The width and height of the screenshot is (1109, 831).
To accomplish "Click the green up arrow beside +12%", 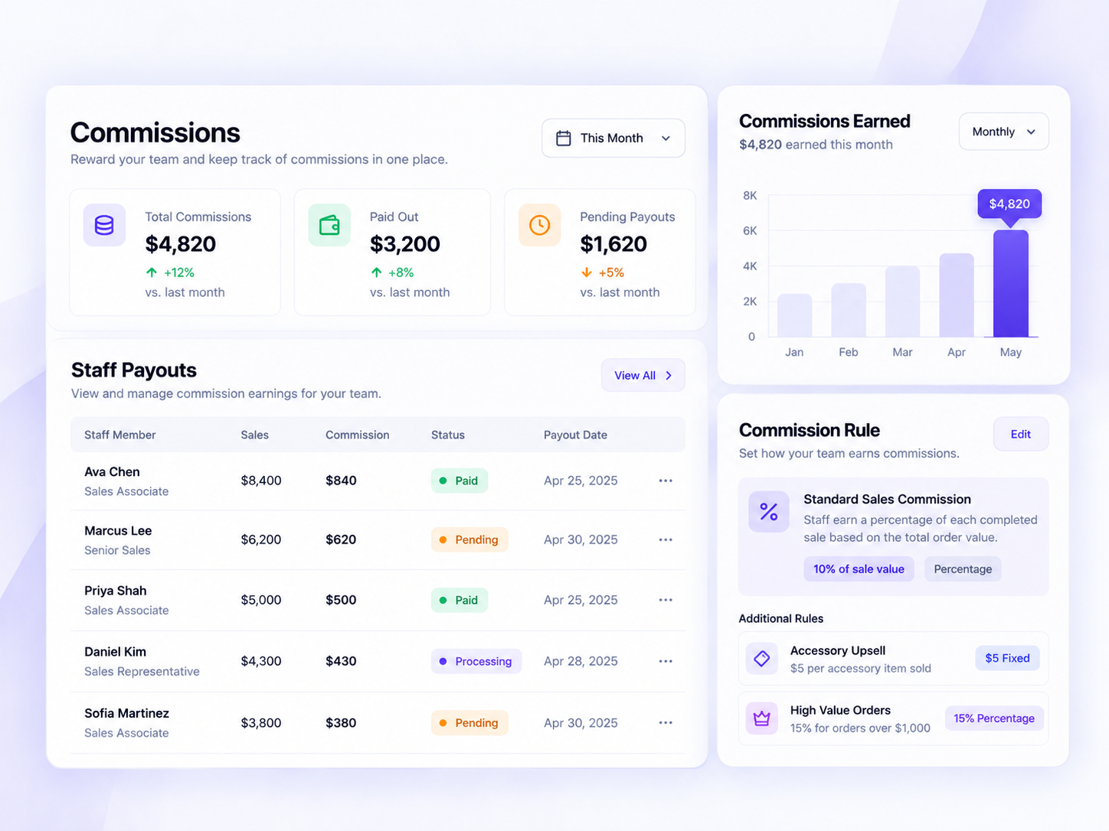I will (x=152, y=272).
